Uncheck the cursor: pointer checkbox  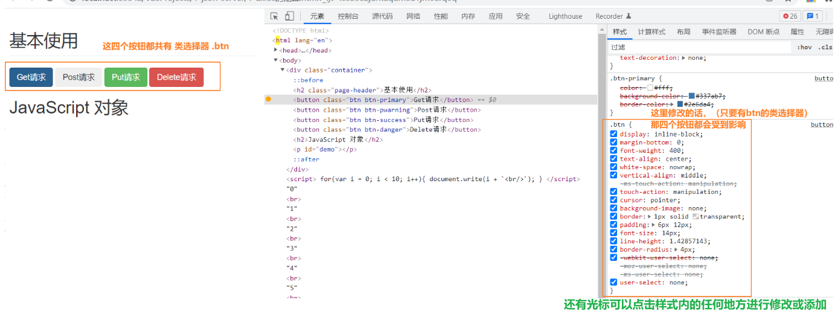614,200
